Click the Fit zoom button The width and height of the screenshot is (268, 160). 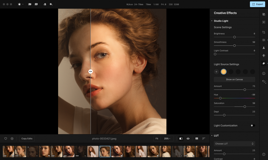pyautogui.click(x=157, y=139)
